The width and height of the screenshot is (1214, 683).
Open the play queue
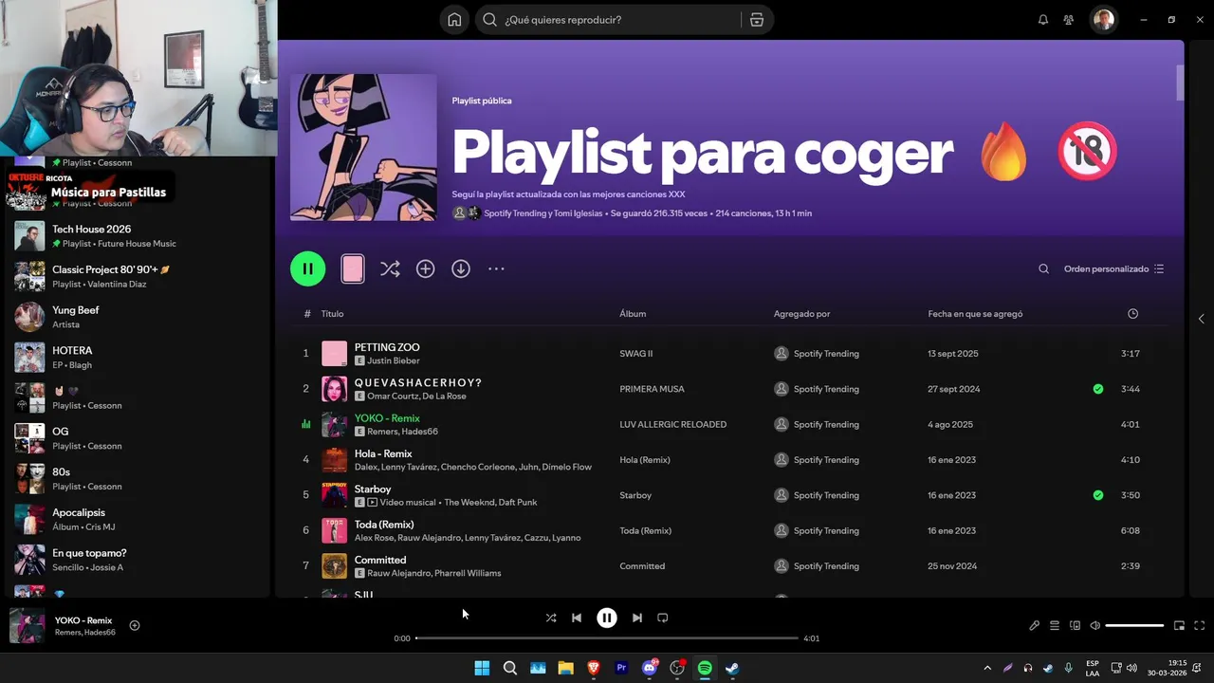[1055, 625]
